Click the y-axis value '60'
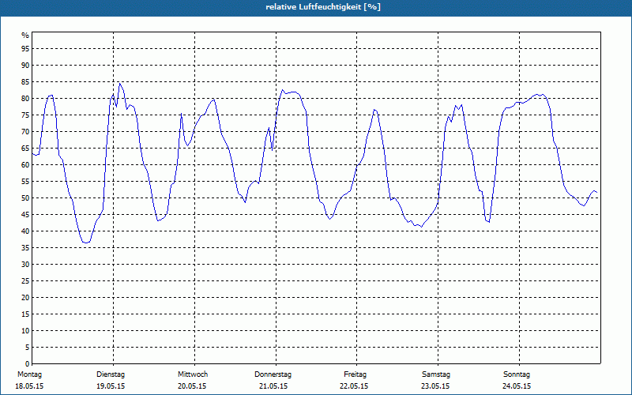Image resolution: width=632 pixels, height=395 pixels. tap(25, 165)
